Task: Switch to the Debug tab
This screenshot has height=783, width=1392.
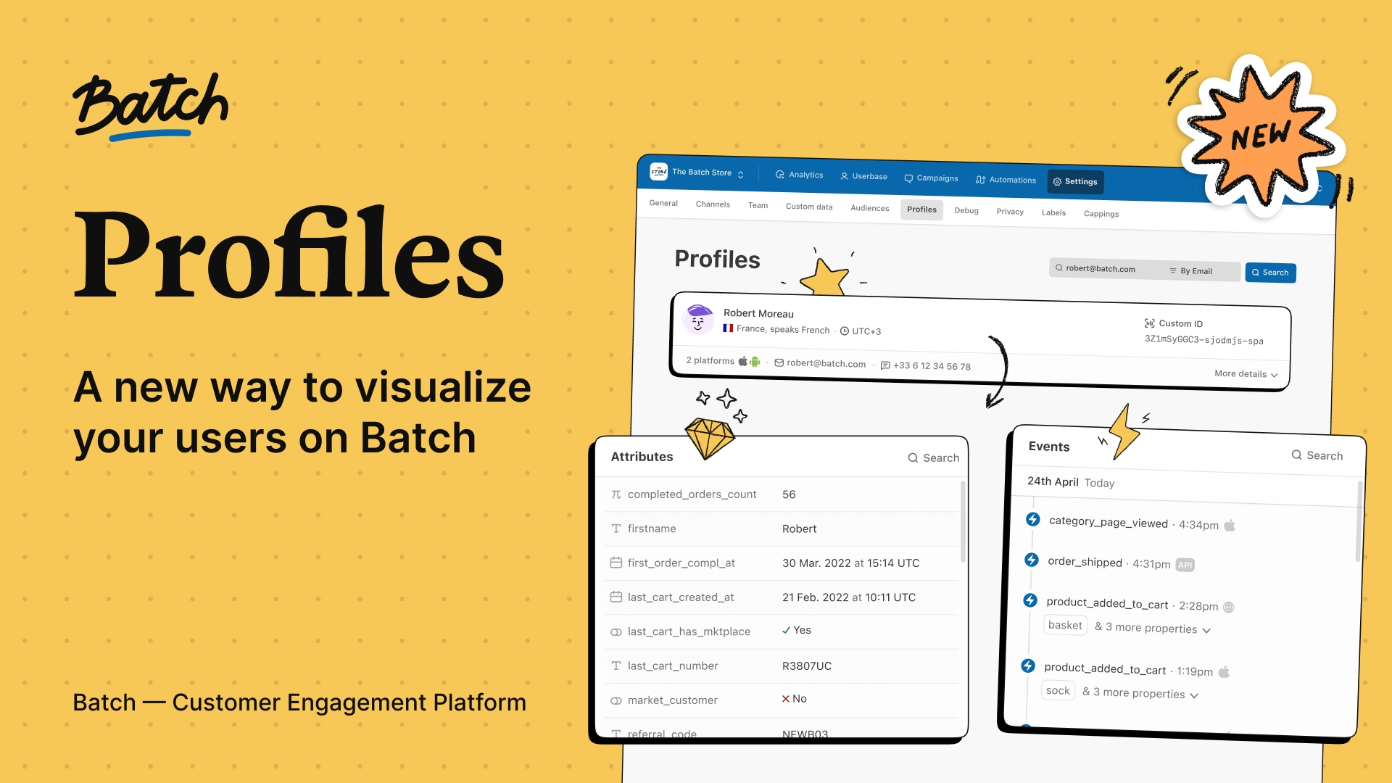Action: [x=966, y=210]
